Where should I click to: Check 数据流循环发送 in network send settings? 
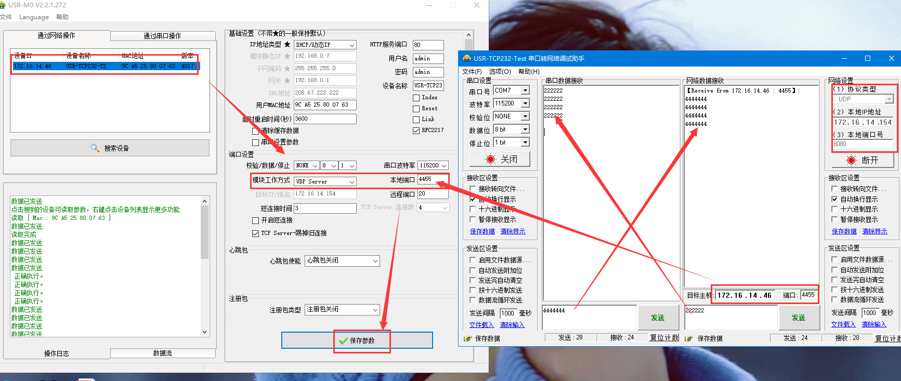tap(834, 299)
